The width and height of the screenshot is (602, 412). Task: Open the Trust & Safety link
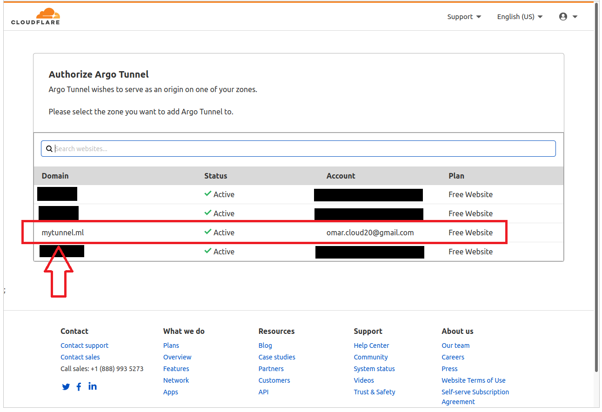click(x=375, y=392)
